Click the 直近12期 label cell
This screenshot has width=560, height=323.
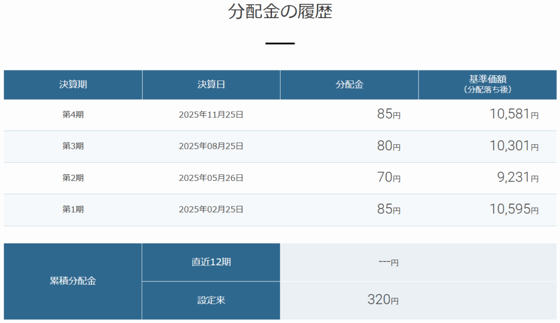(211, 262)
